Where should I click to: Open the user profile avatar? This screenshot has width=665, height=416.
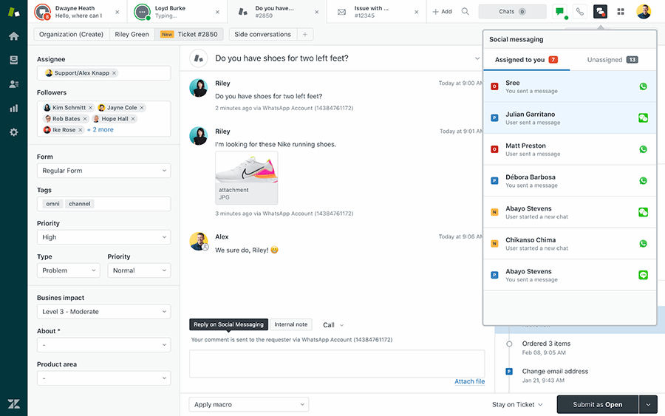644,11
